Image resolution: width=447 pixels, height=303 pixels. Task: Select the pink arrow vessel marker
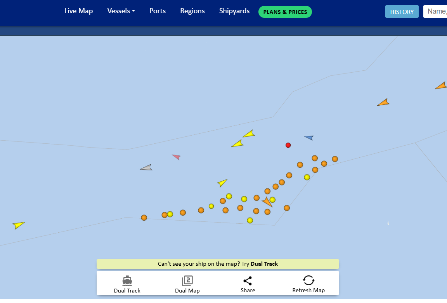point(177,157)
